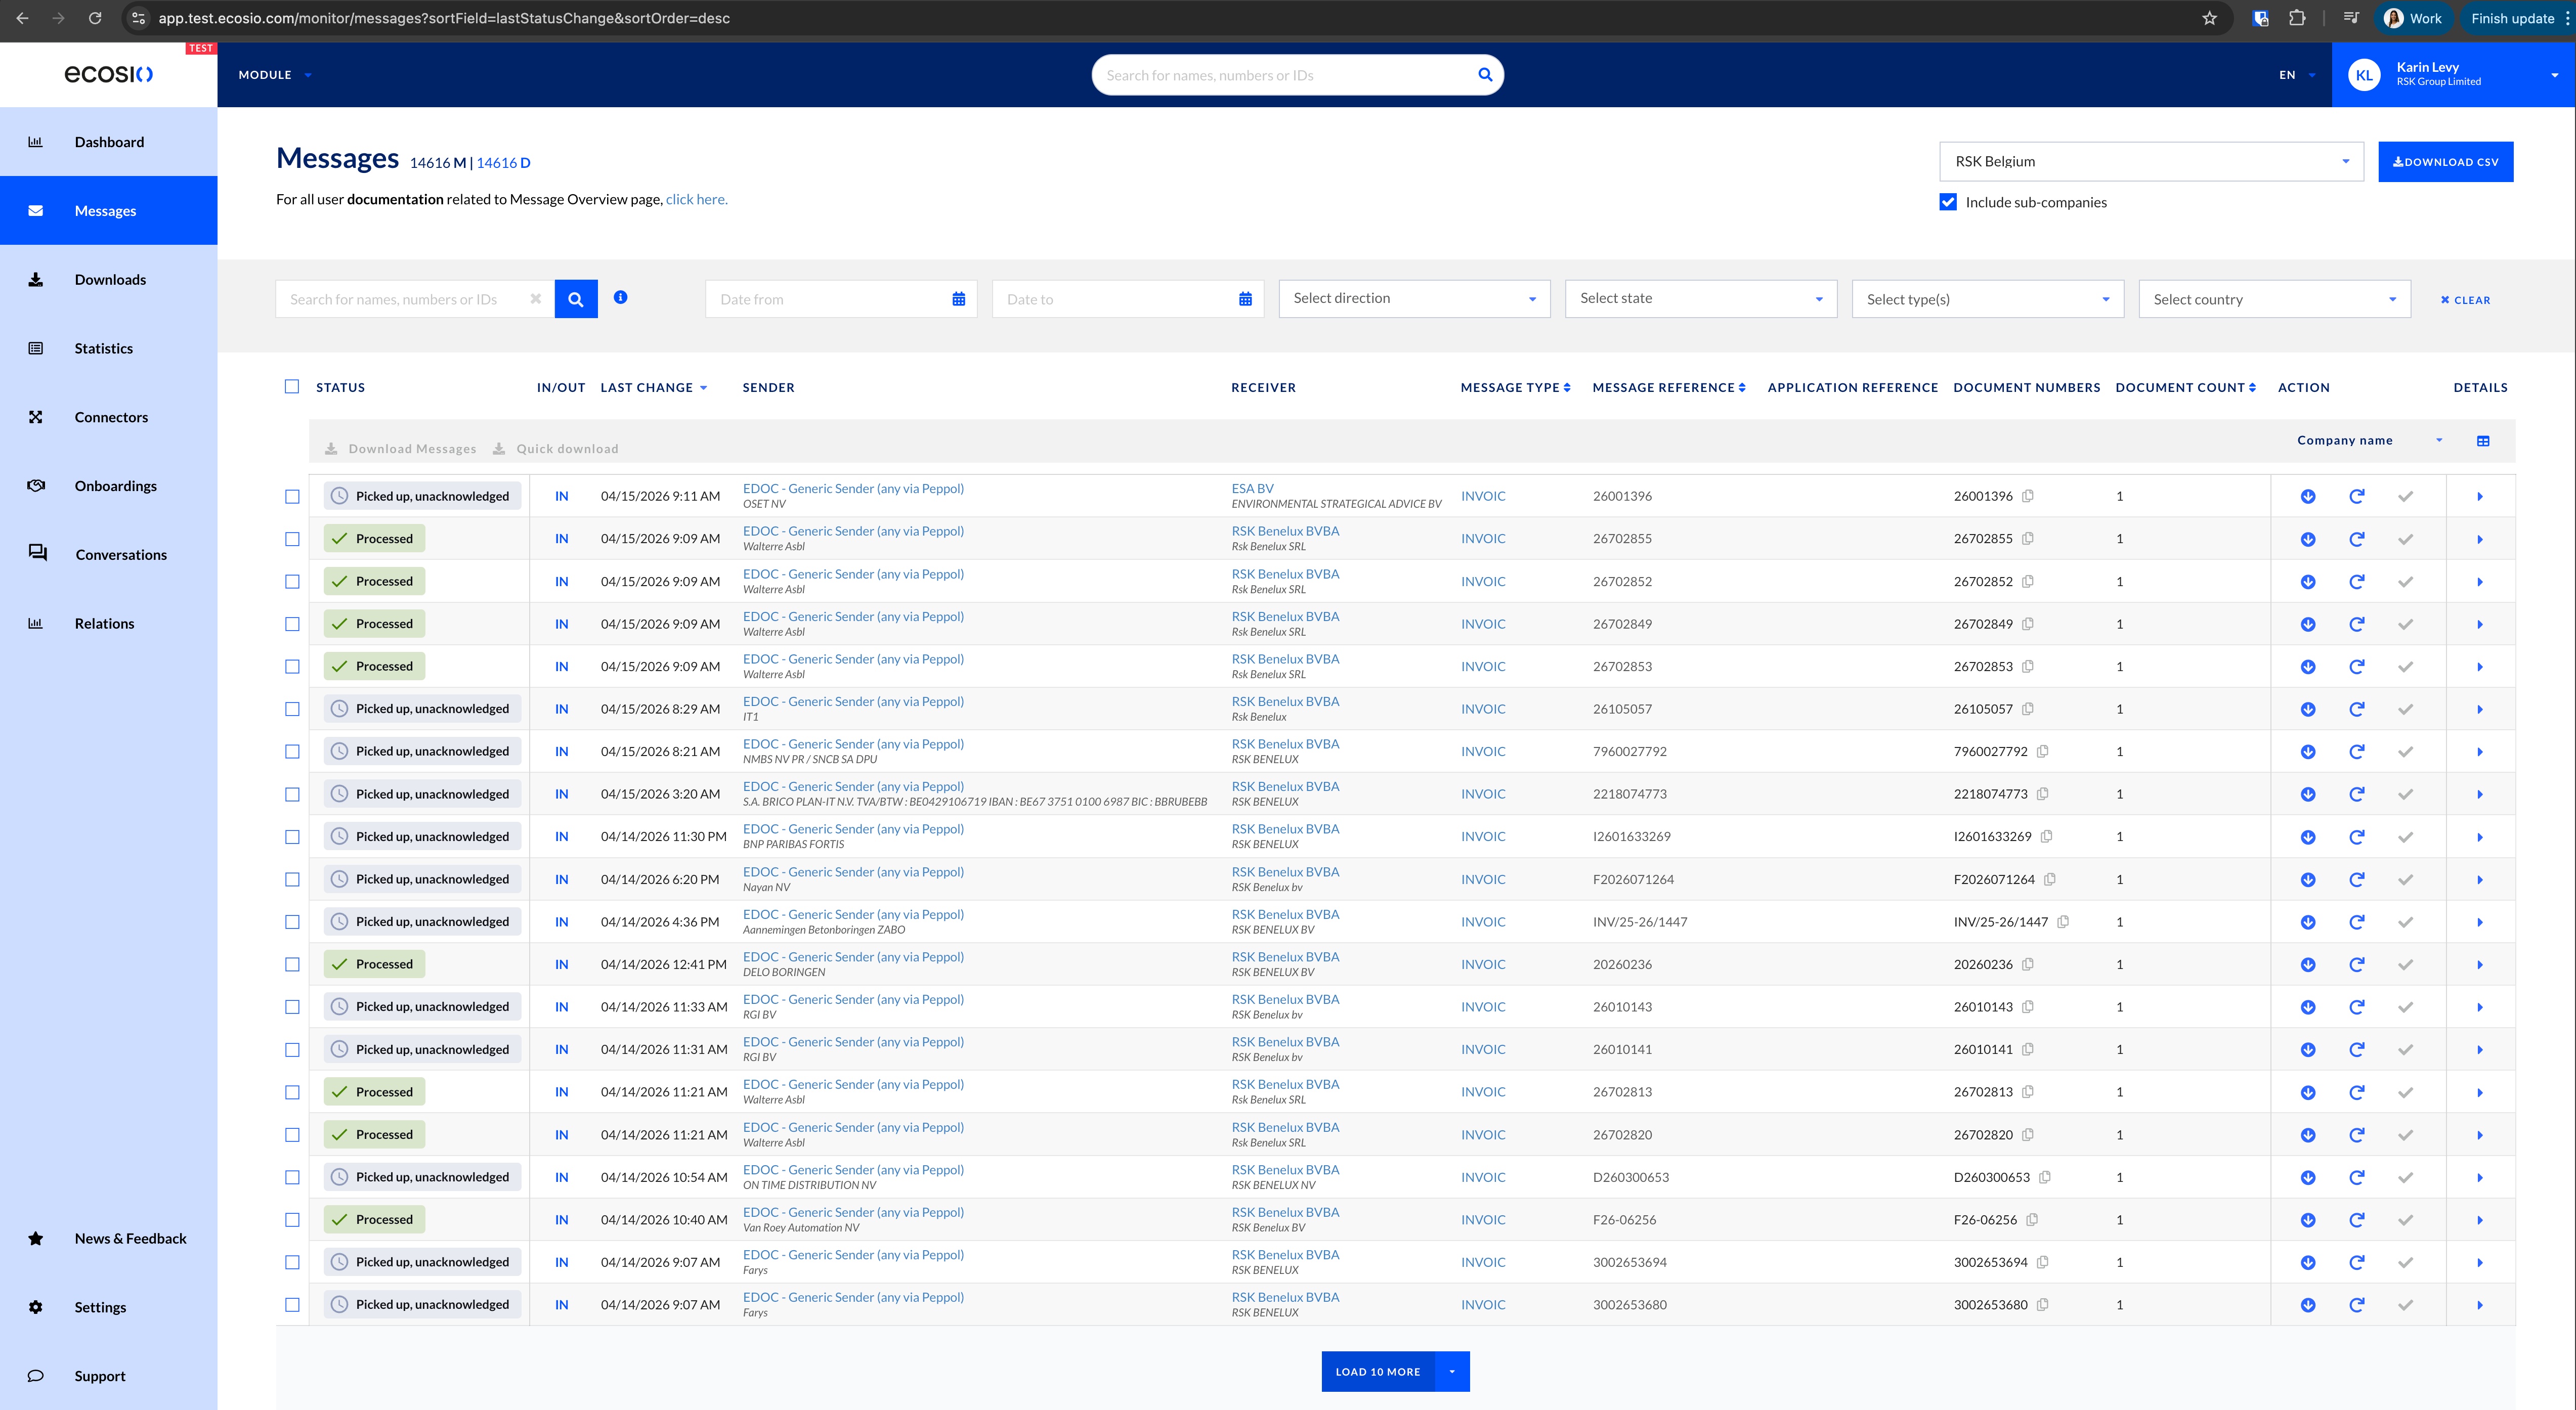This screenshot has width=2576, height=1410.
Task: Open browser extensions puzzle icon
Action: pyautogui.click(x=2297, y=18)
